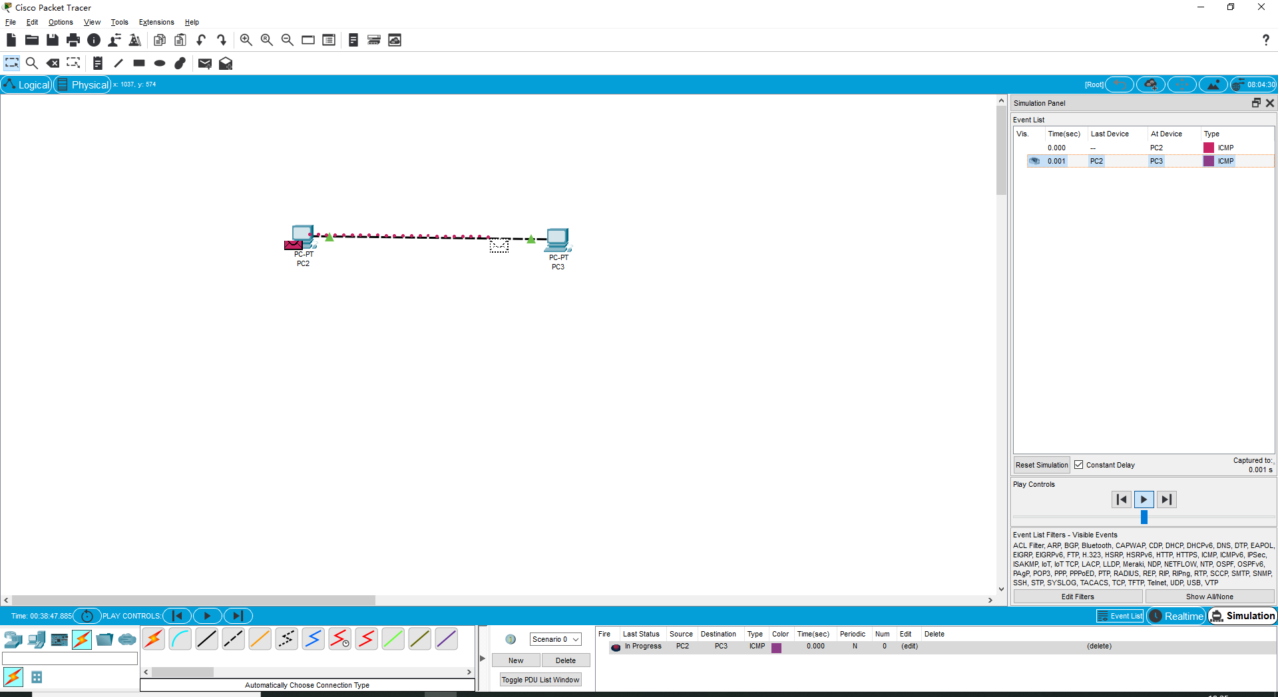Image resolution: width=1278 pixels, height=697 pixels.
Task: Create a New scenario
Action: pyautogui.click(x=516, y=660)
